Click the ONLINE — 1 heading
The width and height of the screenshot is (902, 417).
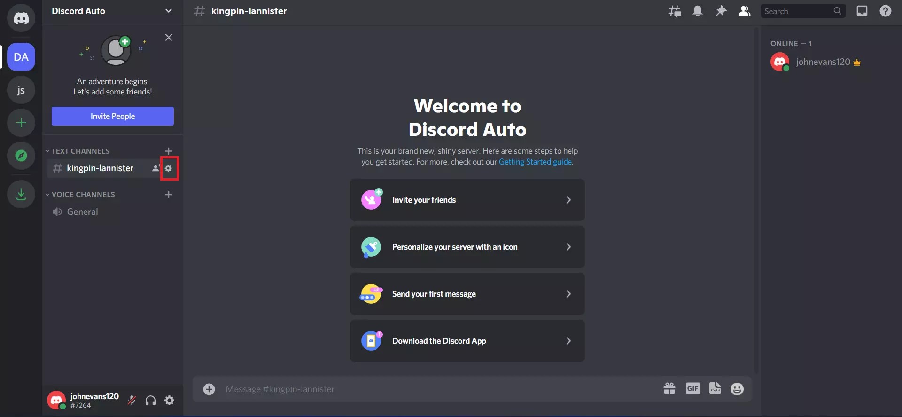click(x=791, y=43)
